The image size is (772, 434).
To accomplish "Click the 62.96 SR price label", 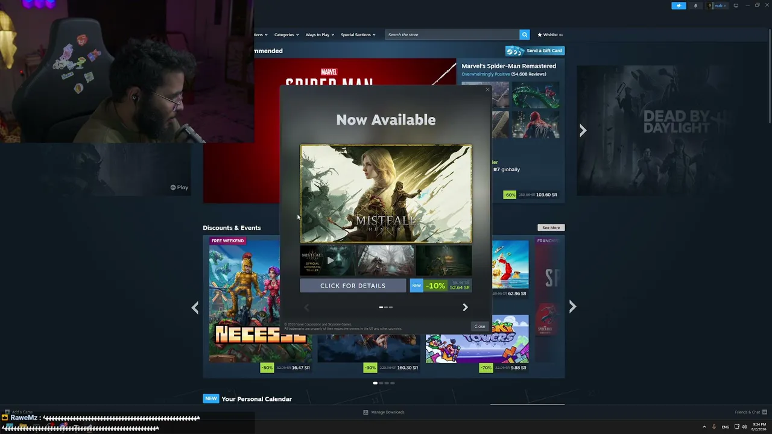I will [x=517, y=294].
